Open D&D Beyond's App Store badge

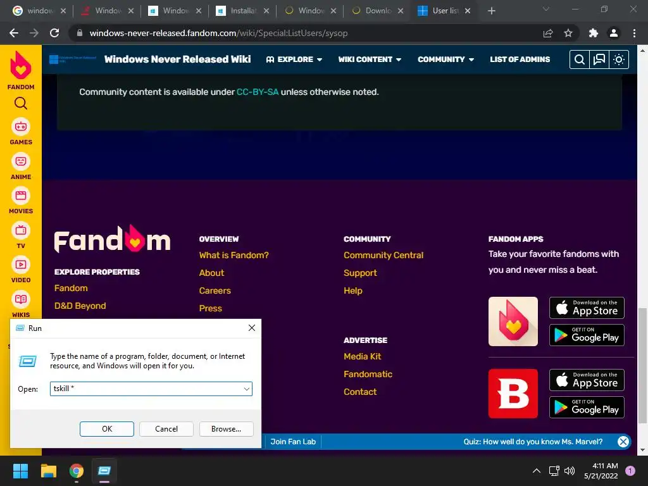(587, 380)
